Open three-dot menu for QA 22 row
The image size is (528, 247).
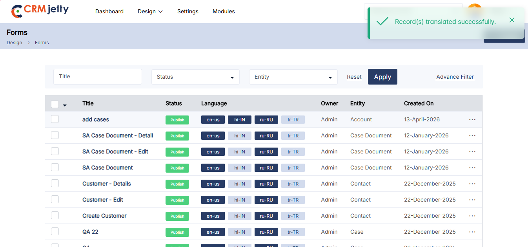point(472,232)
